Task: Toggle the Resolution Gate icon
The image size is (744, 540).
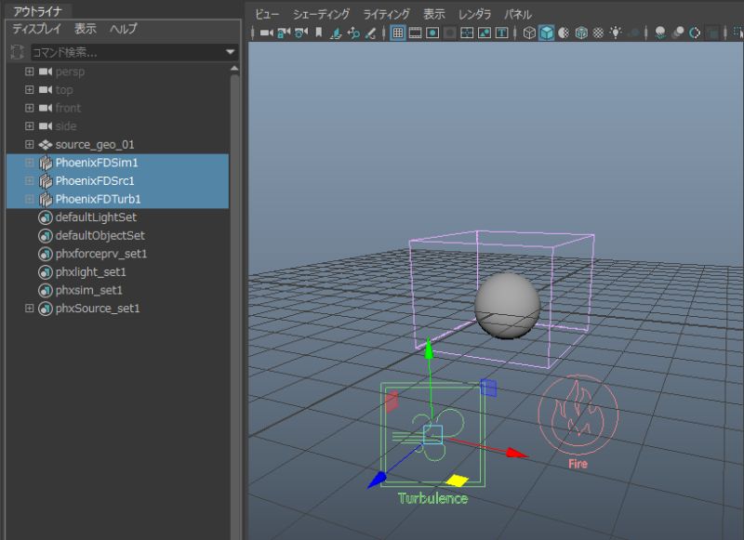Action: coord(432,33)
